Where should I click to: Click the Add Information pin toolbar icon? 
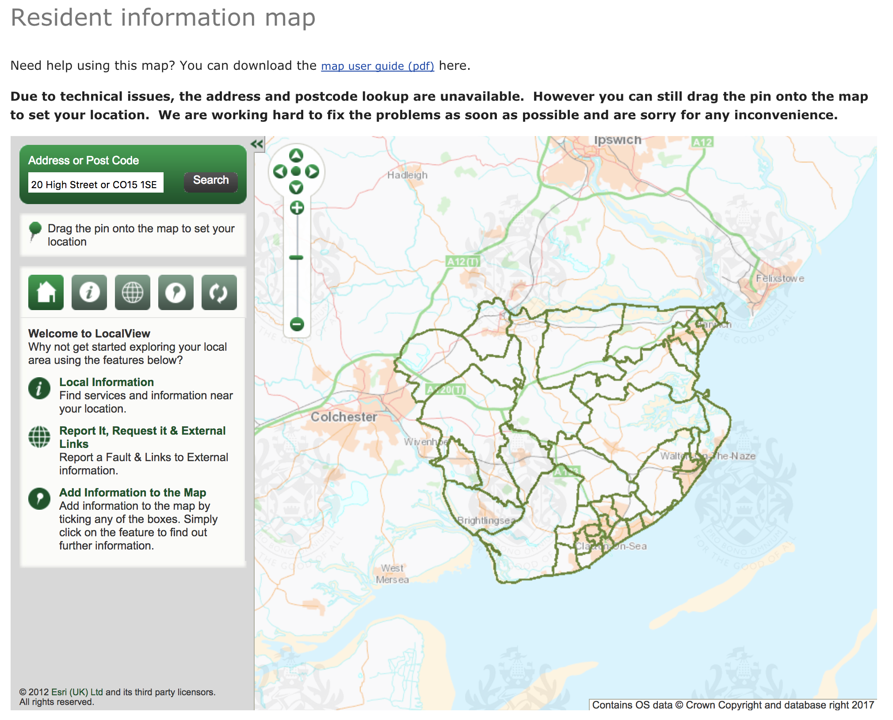tap(176, 292)
